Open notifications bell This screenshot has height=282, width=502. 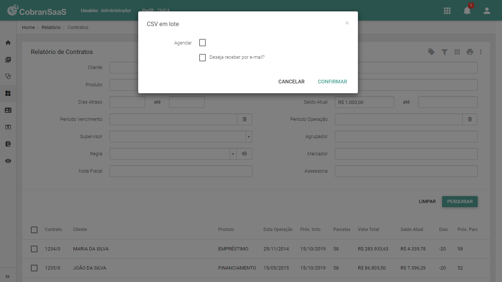(x=467, y=11)
